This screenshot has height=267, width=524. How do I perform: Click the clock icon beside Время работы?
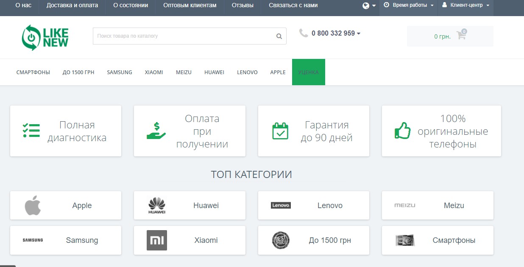pyautogui.click(x=386, y=5)
